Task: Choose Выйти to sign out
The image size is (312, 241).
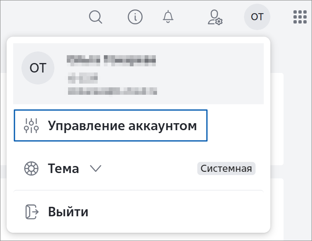Action: coord(138,212)
